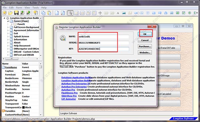The image size is (200, 122).
Task: Click the NAME input field
Action: tap(103, 37)
